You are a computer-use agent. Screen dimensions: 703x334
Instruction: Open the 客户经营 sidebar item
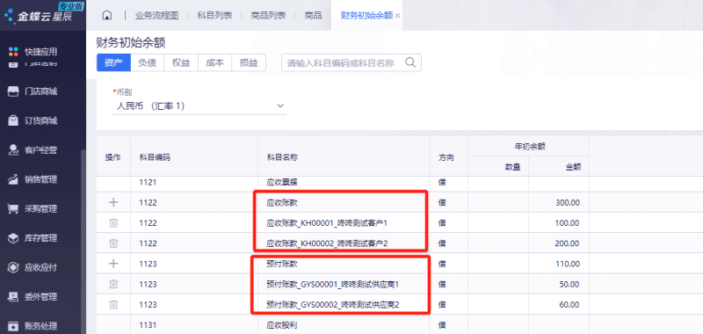(33, 150)
